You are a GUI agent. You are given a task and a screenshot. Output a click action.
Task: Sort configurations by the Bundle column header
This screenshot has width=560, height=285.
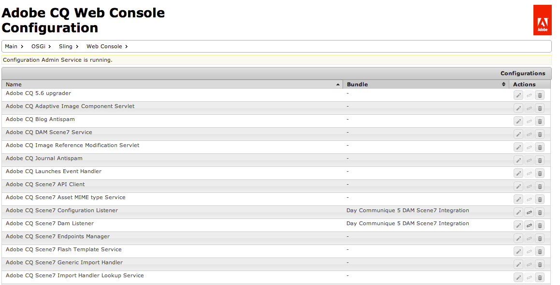[x=426, y=84]
